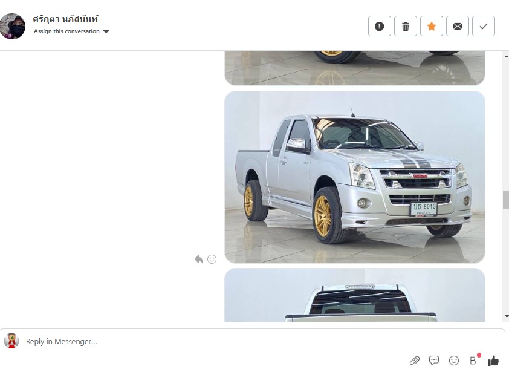
Task: Click the caret next to Assign this conversation
Action: click(x=106, y=31)
